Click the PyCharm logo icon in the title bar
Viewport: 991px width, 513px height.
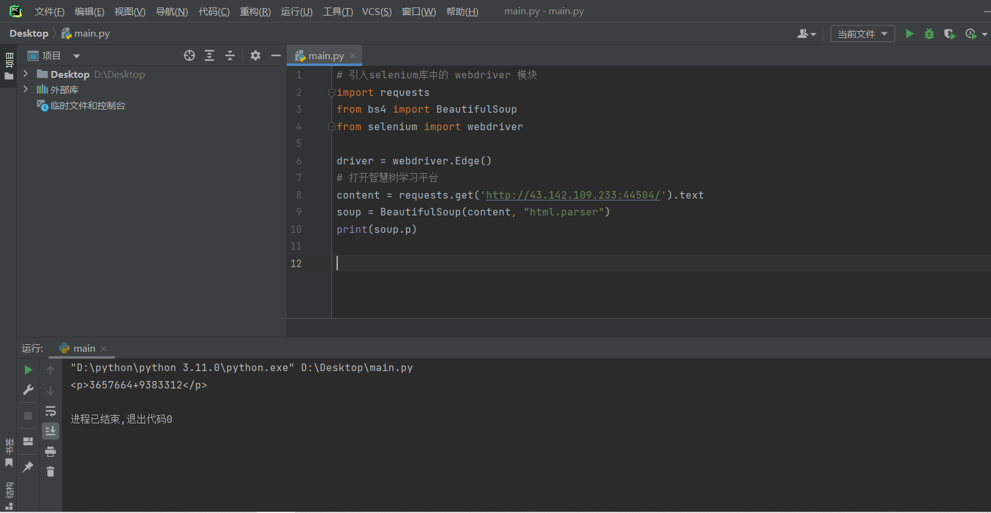[x=16, y=11]
